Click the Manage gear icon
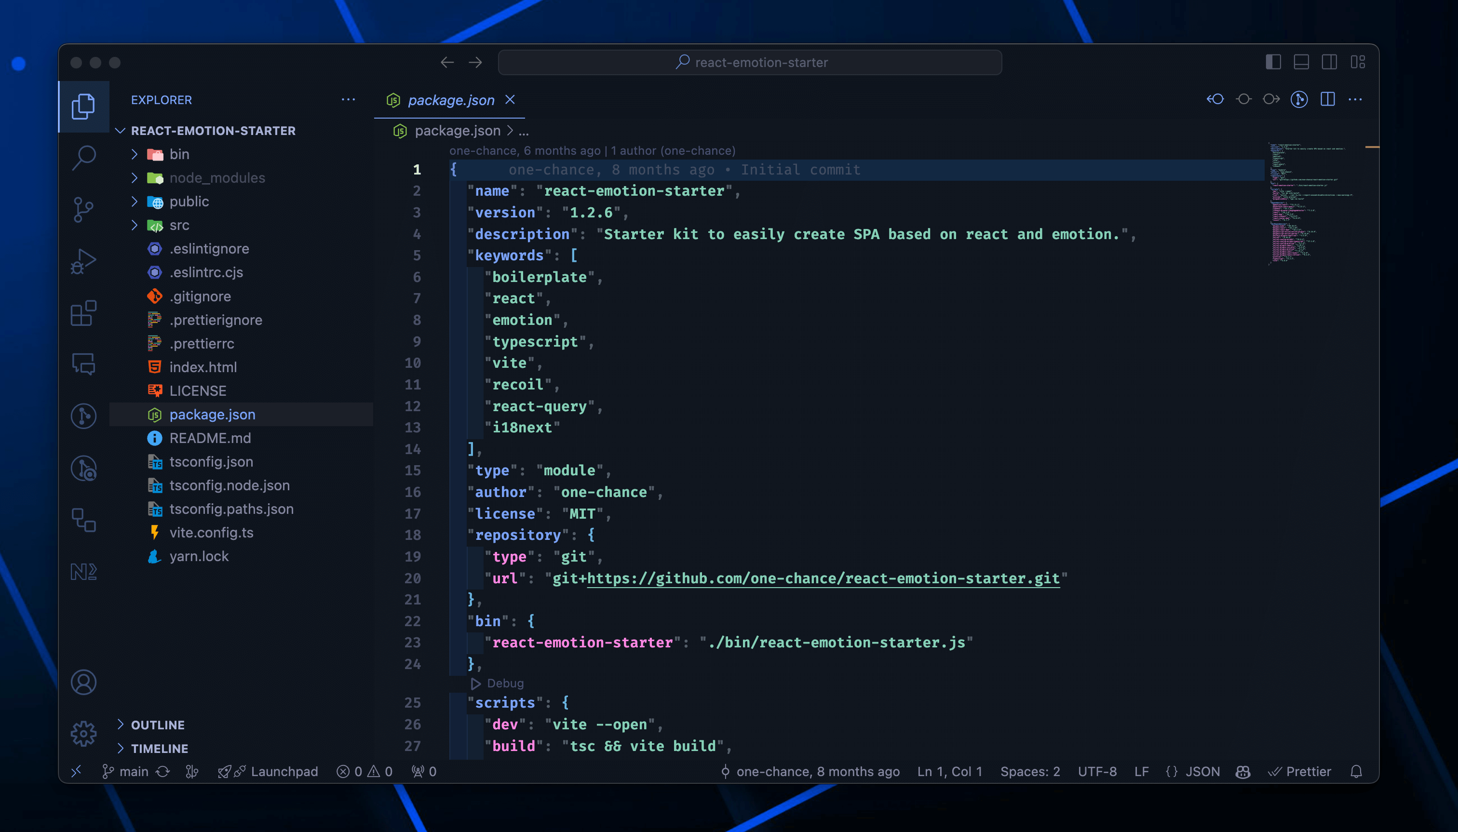The height and width of the screenshot is (832, 1458). click(83, 733)
